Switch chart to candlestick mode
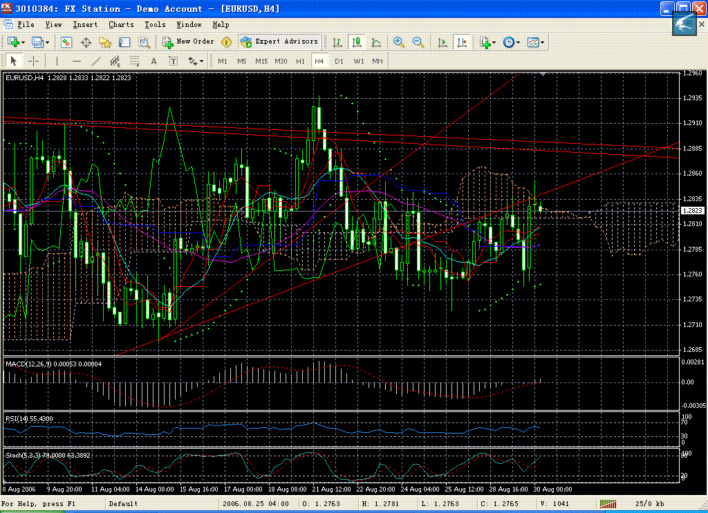Screen dimensions: 708x513 click(357, 42)
